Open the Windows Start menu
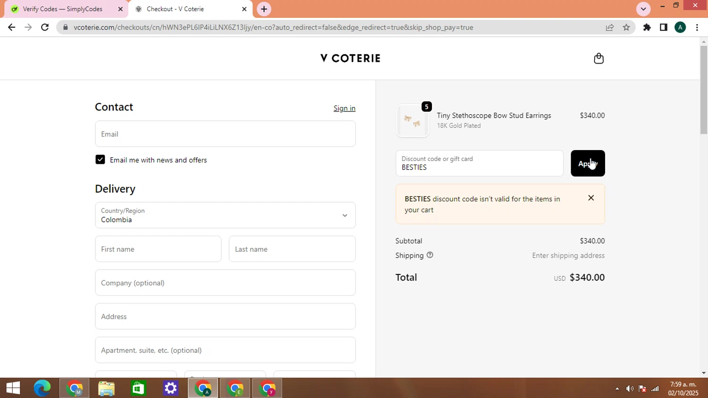This screenshot has height=398, width=708. pyautogui.click(x=13, y=388)
